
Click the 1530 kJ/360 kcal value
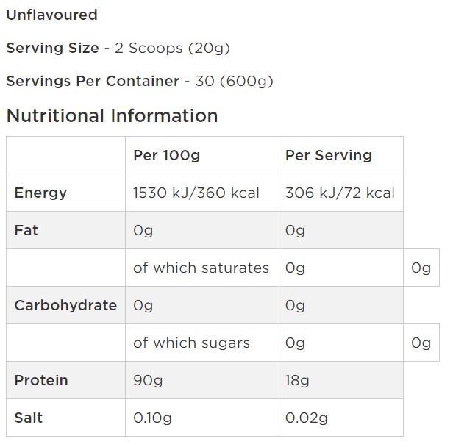point(196,193)
